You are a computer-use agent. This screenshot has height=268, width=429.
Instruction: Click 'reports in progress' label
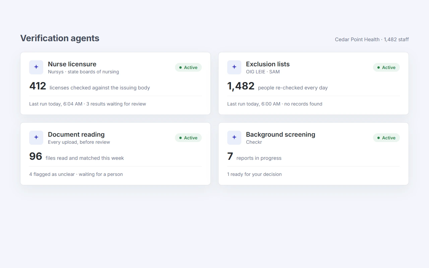(x=259, y=158)
